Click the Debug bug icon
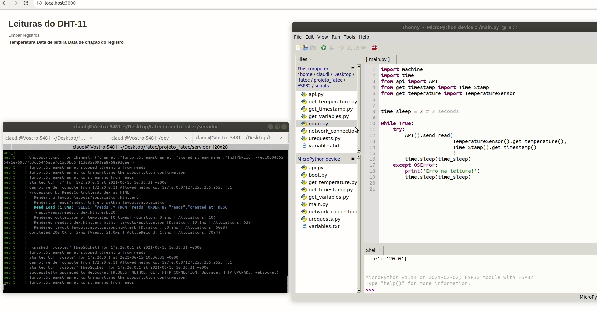This screenshot has width=597, height=310. [x=331, y=48]
